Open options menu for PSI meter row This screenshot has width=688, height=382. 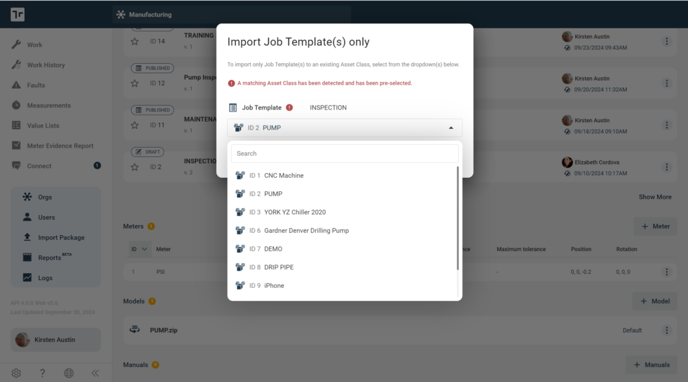666,272
